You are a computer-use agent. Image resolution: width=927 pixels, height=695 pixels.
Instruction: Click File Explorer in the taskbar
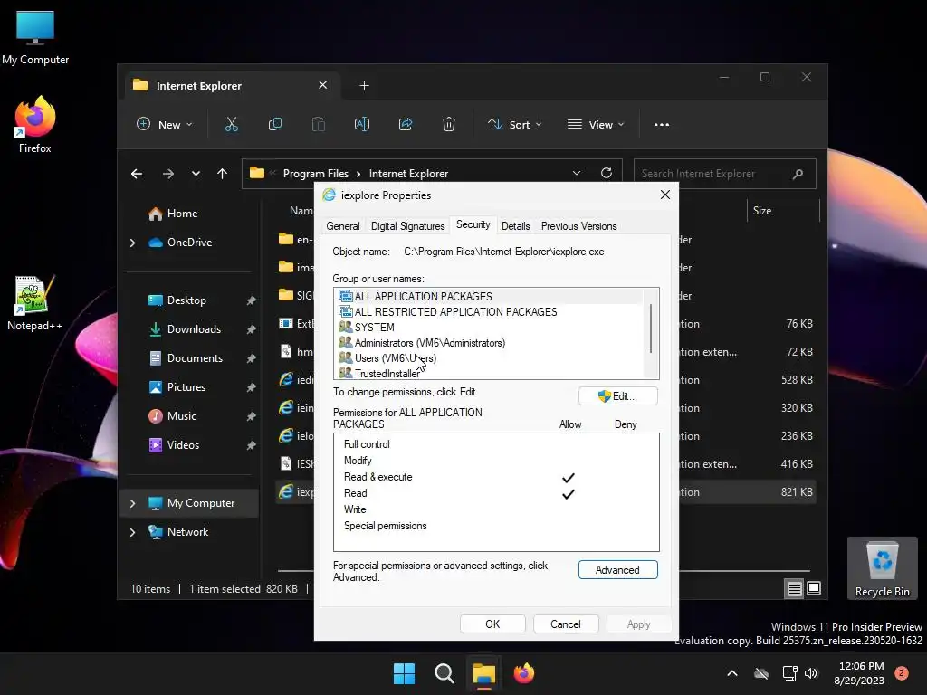tap(483, 673)
